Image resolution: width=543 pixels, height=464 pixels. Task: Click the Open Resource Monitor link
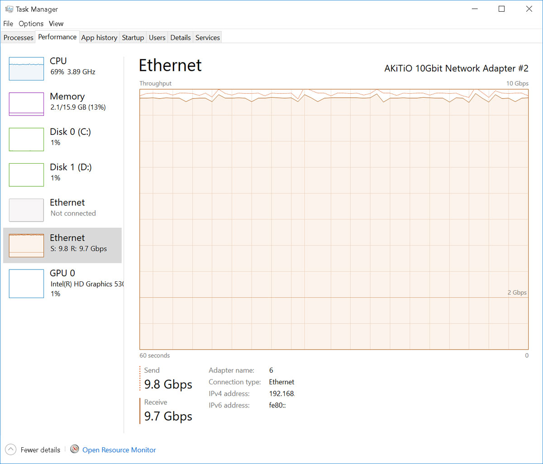click(119, 450)
